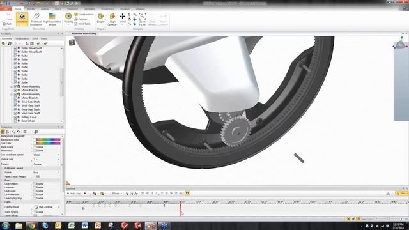
Task: Open the Effects dropdown in timeline toolbar
Action: point(116,194)
